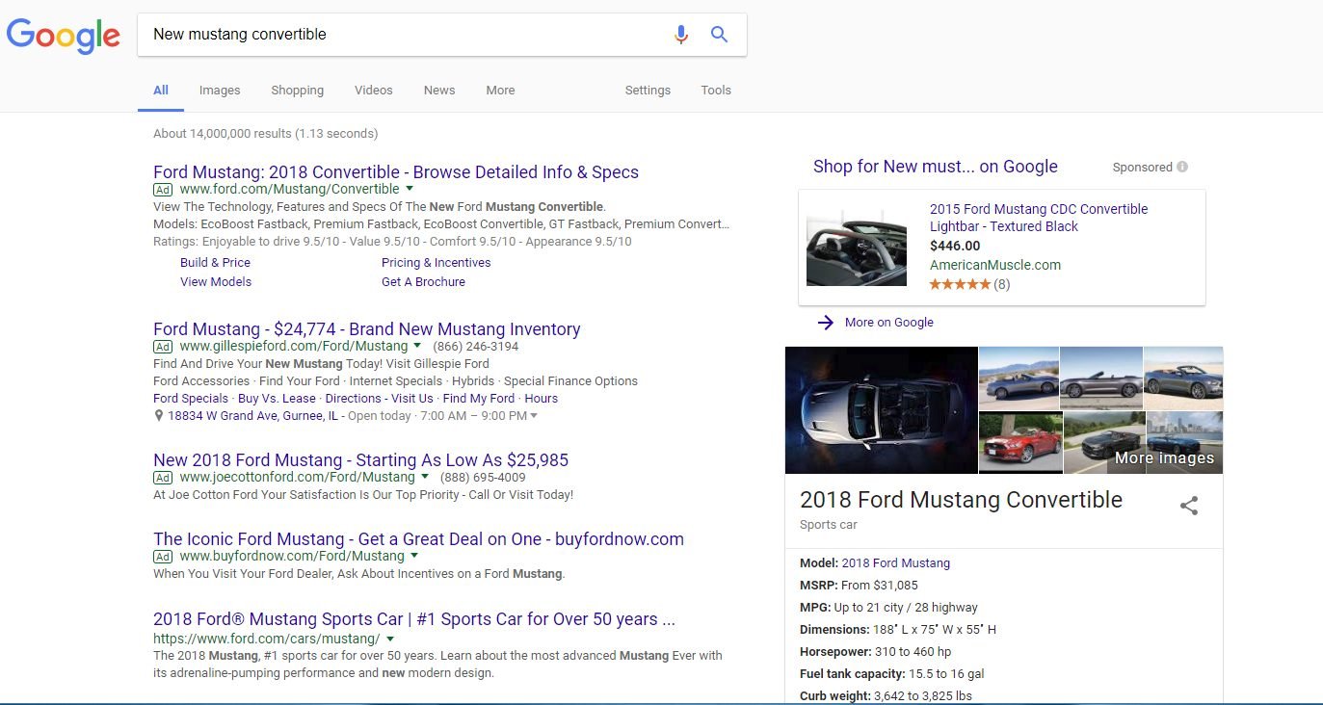Screen dimensions: 1323x705
Task: Click the (866) 246-3194 phone number
Action: pyautogui.click(x=476, y=347)
